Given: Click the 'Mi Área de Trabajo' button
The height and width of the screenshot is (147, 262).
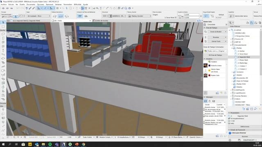Looking at the screenshot, I should click(215, 55).
